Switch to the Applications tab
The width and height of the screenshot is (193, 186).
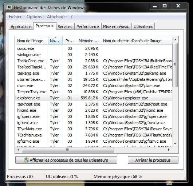click(x=21, y=27)
